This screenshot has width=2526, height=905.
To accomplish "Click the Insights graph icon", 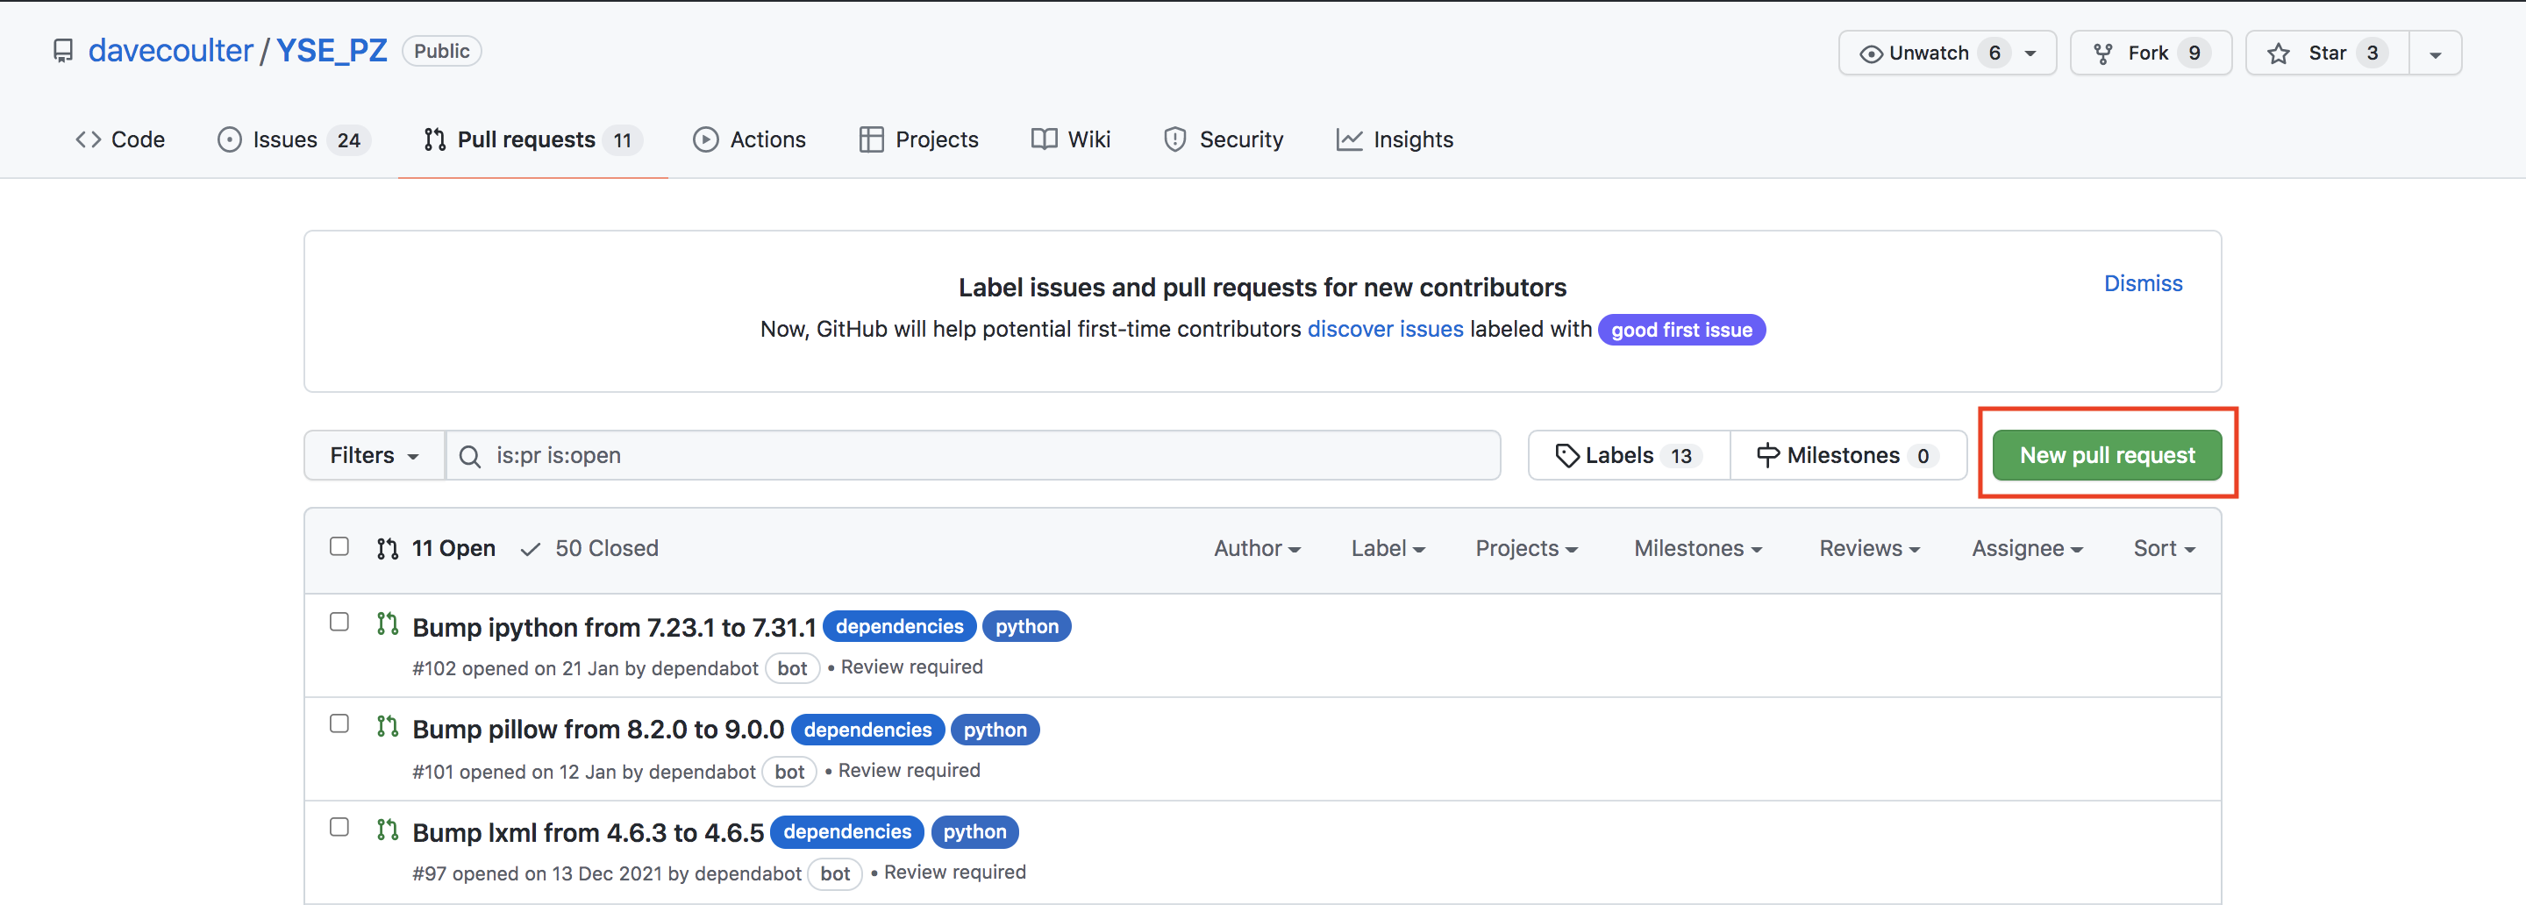I will (1349, 139).
